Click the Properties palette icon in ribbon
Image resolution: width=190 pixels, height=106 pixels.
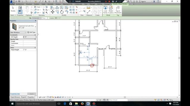pyautogui.click(x=20, y=12)
